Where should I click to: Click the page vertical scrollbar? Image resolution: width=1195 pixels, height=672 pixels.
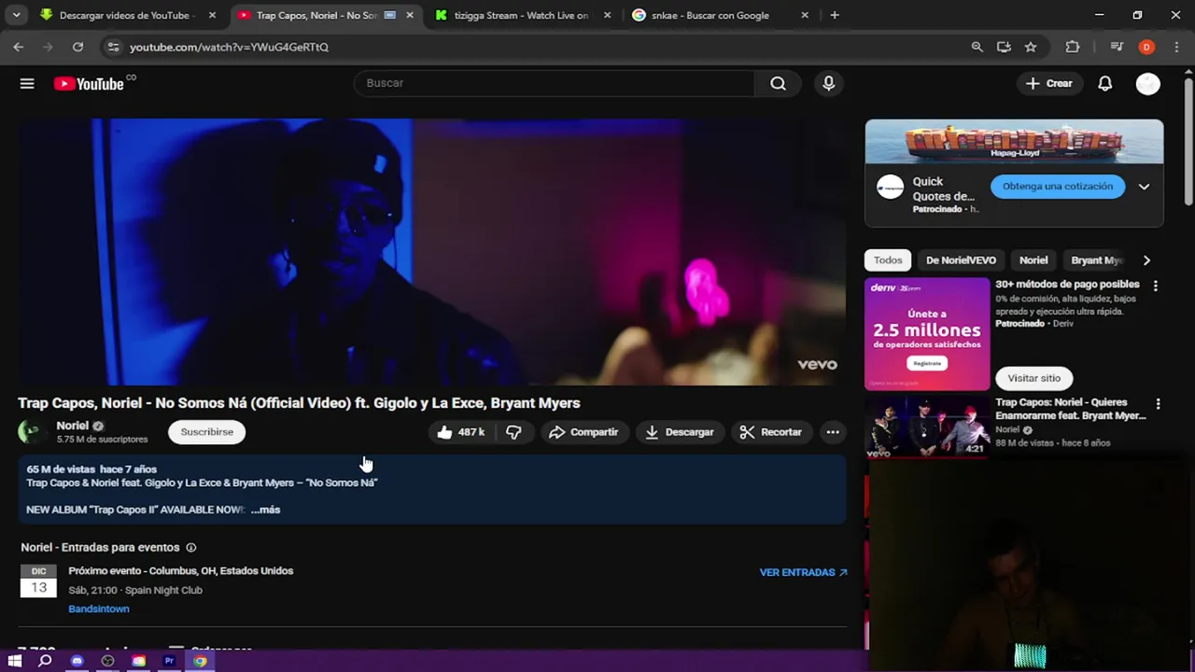click(1188, 140)
